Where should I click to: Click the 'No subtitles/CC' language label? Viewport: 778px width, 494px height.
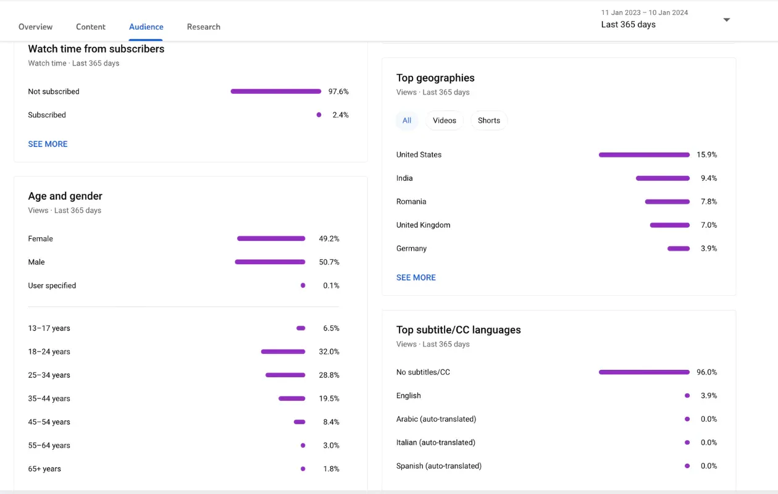[x=423, y=372]
